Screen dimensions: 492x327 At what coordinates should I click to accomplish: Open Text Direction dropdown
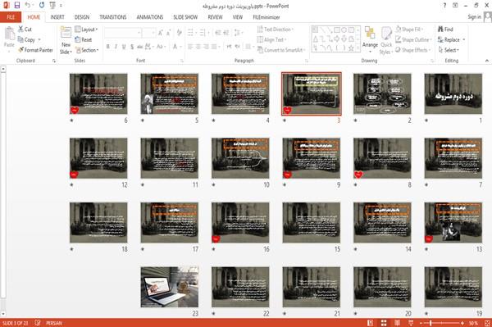276,30
